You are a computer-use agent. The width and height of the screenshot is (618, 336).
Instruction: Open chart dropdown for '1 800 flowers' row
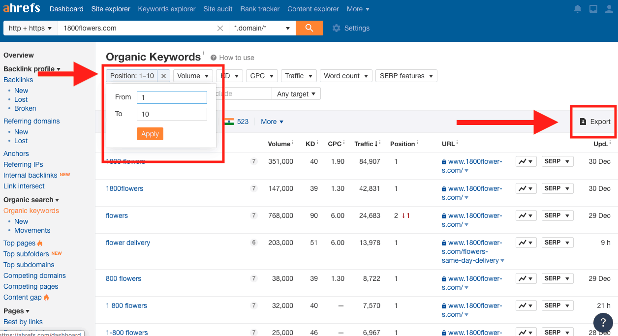(526, 305)
